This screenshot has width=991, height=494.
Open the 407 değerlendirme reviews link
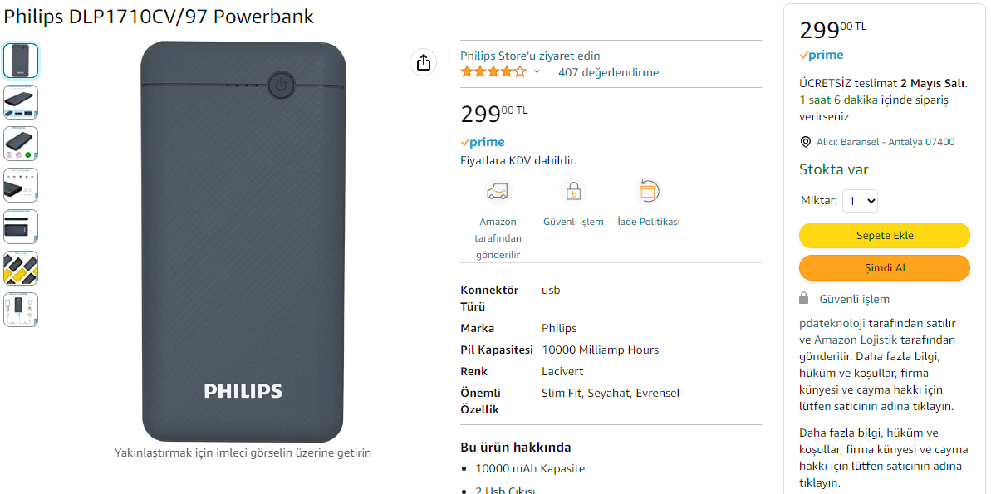click(x=608, y=72)
